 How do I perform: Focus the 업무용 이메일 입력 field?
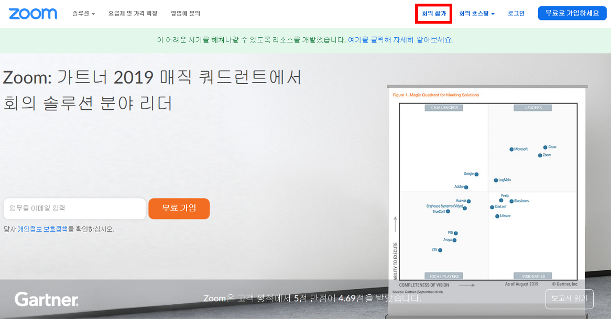point(75,209)
